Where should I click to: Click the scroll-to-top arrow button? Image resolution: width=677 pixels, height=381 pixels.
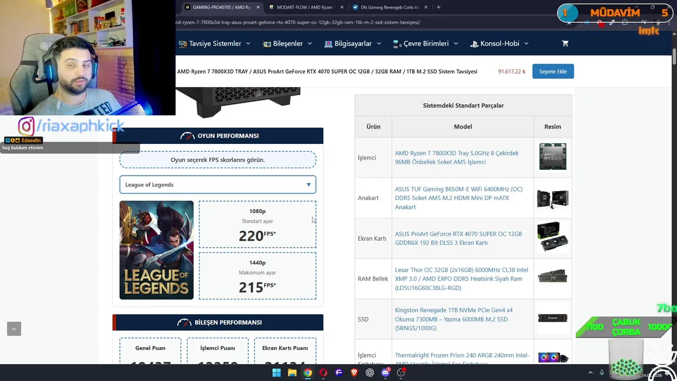(x=14, y=329)
